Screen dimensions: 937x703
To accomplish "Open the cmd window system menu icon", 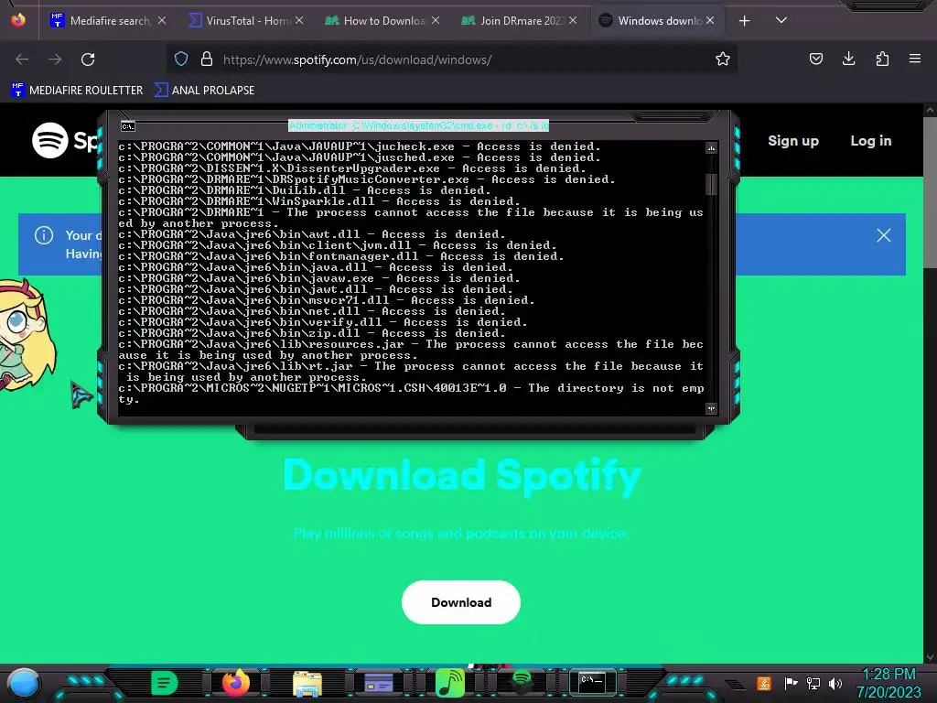I will click(128, 126).
